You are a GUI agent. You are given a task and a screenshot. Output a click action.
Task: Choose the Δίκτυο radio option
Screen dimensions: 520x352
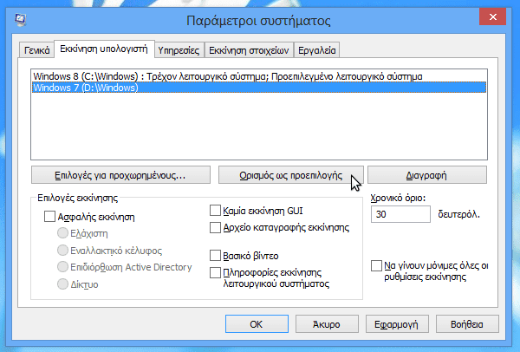click(62, 284)
